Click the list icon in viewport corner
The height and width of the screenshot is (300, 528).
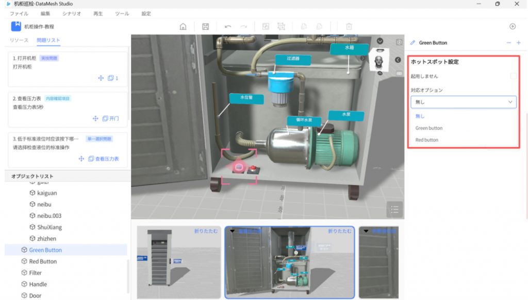394,209
